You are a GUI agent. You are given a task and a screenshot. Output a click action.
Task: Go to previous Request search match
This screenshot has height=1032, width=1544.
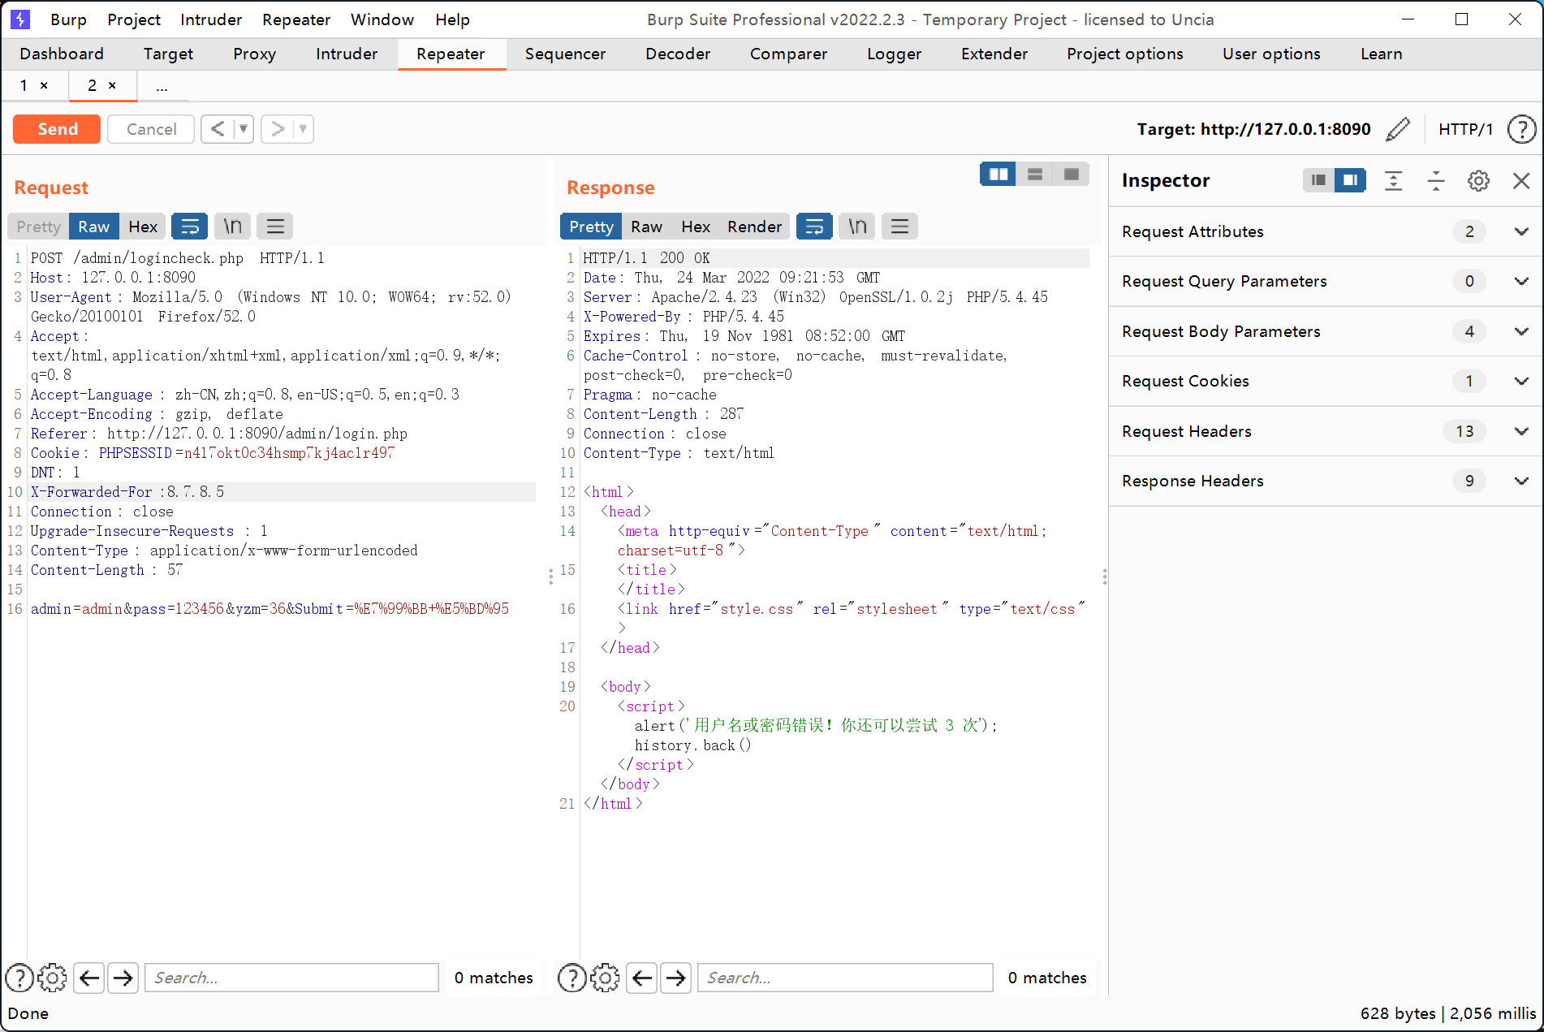tap(89, 978)
